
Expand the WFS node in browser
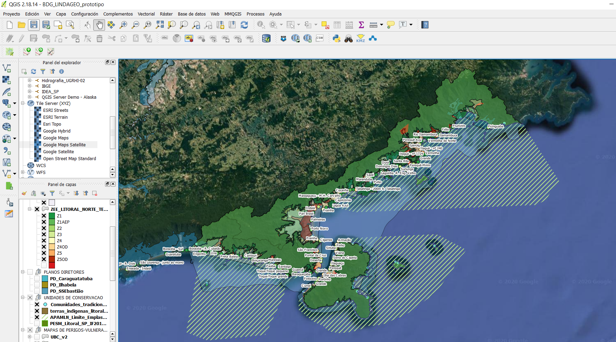click(23, 172)
